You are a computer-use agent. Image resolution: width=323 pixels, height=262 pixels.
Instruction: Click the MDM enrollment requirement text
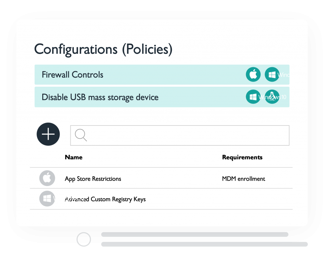point(244,179)
